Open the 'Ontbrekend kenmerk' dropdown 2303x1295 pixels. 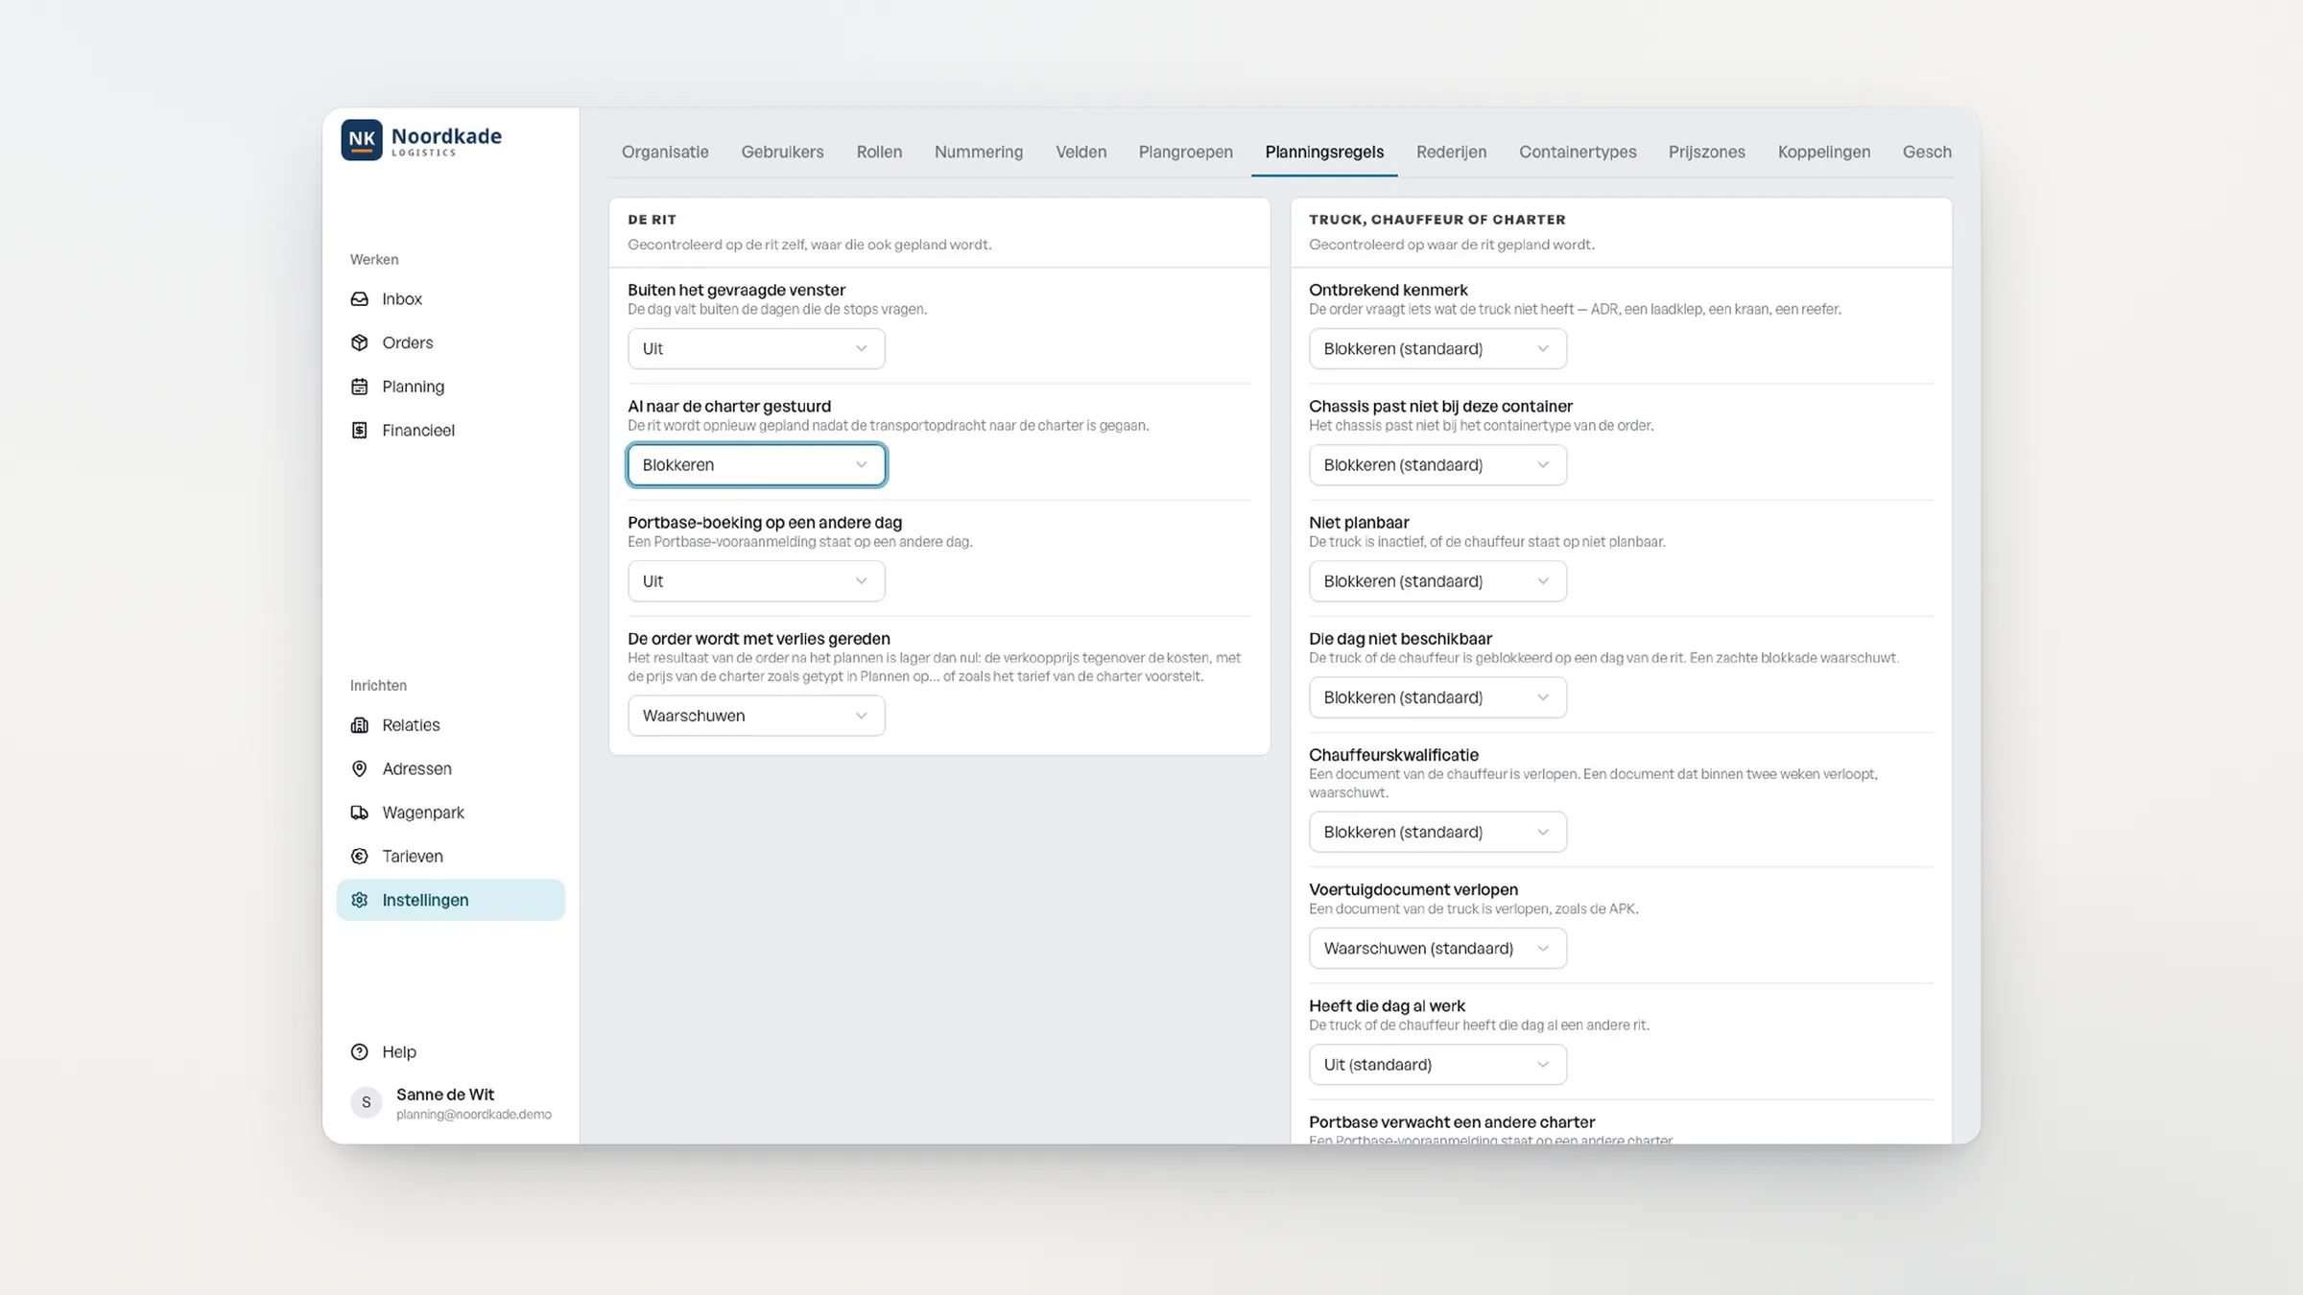(x=1437, y=349)
